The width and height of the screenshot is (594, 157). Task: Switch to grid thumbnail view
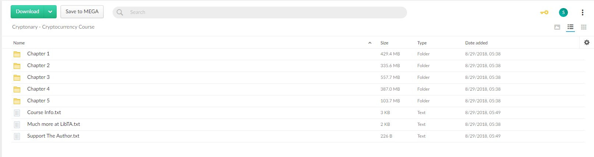click(x=584, y=27)
